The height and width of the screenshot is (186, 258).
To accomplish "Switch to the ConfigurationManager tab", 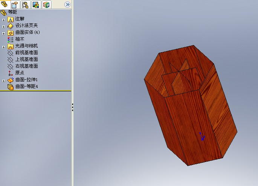I will click(x=26, y=5).
